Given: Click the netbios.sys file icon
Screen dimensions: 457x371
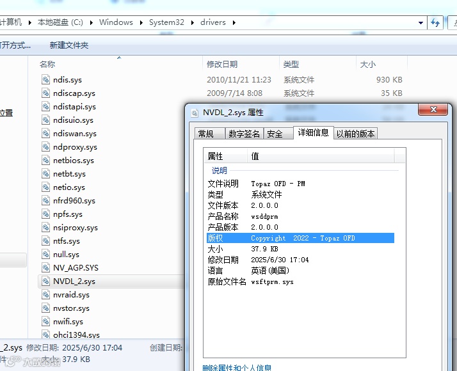Looking at the screenshot, I should (x=45, y=160).
